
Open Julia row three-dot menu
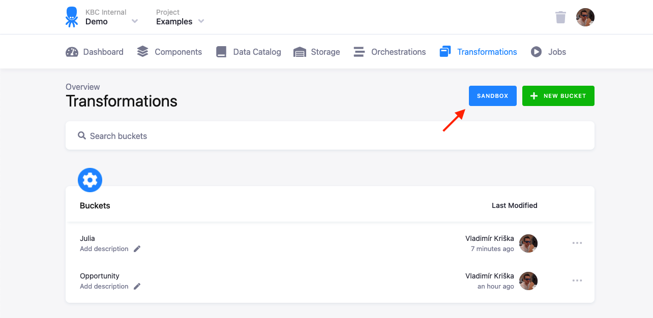pyautogui.click(x=577, y=243)
